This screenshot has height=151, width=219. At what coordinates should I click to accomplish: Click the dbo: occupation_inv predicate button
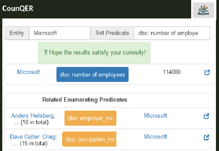(x=89, y=139)
